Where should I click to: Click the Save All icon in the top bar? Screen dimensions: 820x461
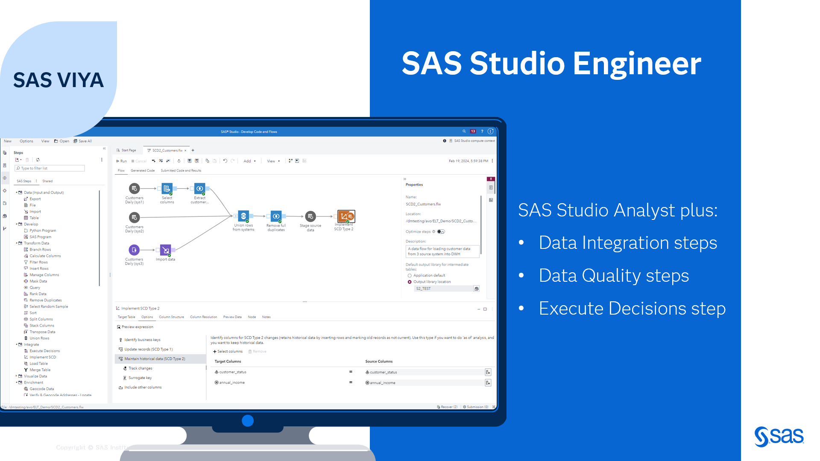point(75,141)
